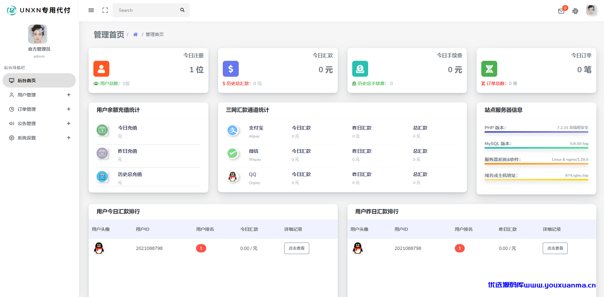Click the PHP 版本 purple progress bar
The height and width of the screenshot is (297, 604).
[x=536, y=132]
